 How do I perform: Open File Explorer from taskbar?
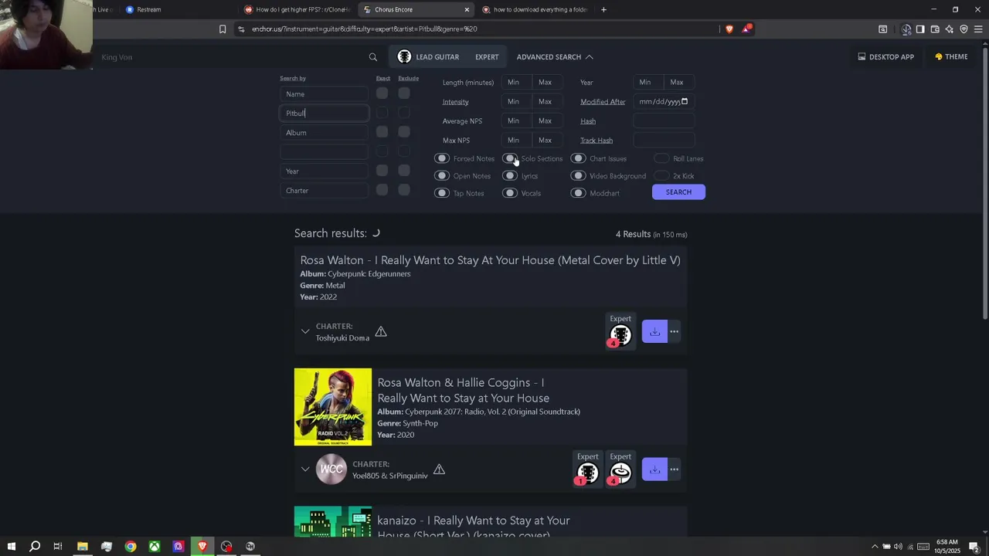(83, 547)
